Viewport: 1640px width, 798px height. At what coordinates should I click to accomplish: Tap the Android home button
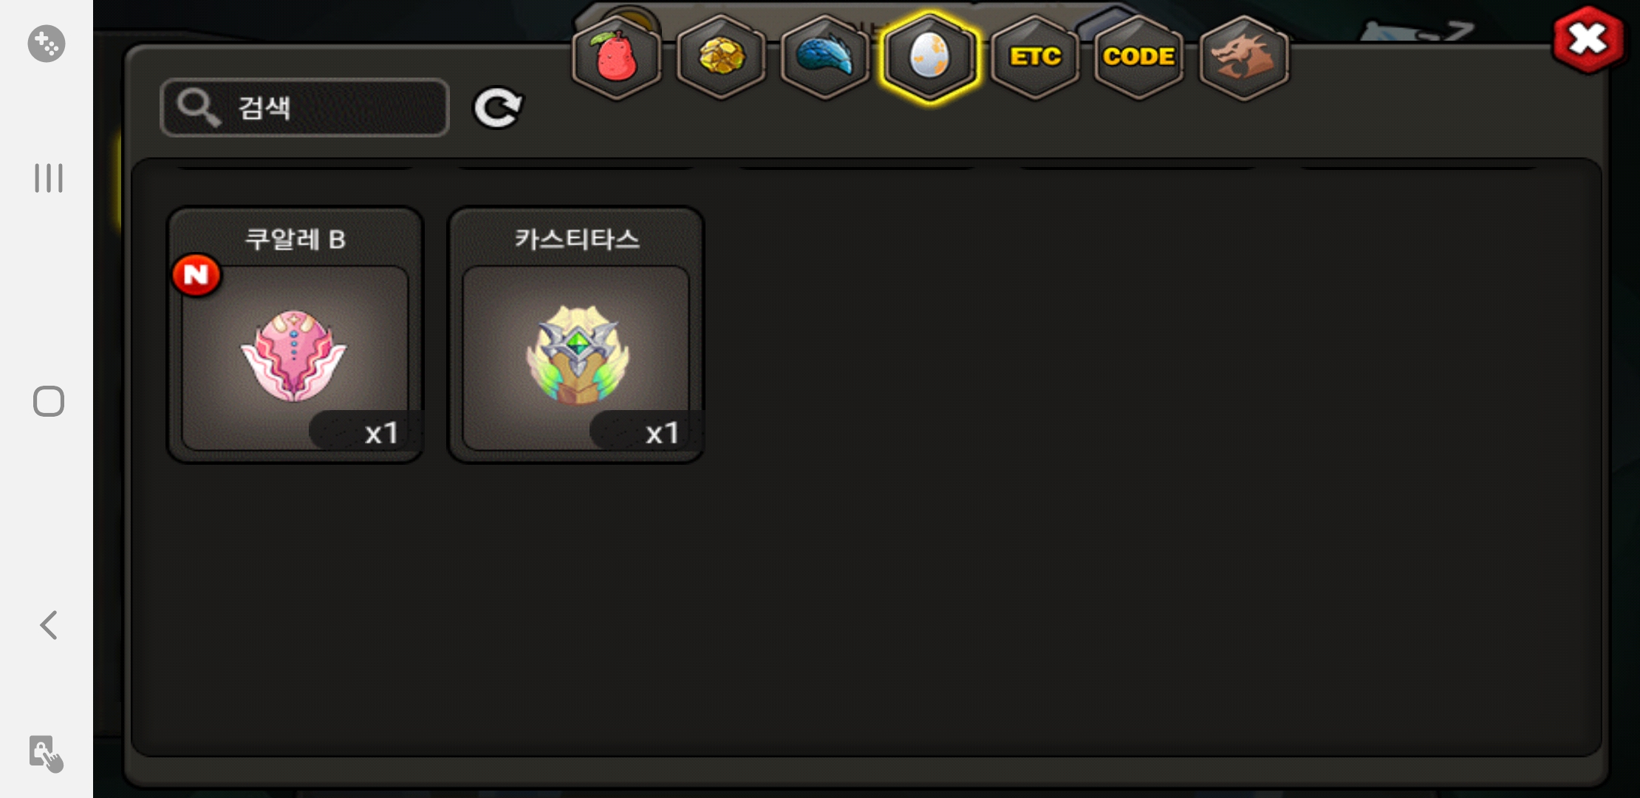[49, 401]
